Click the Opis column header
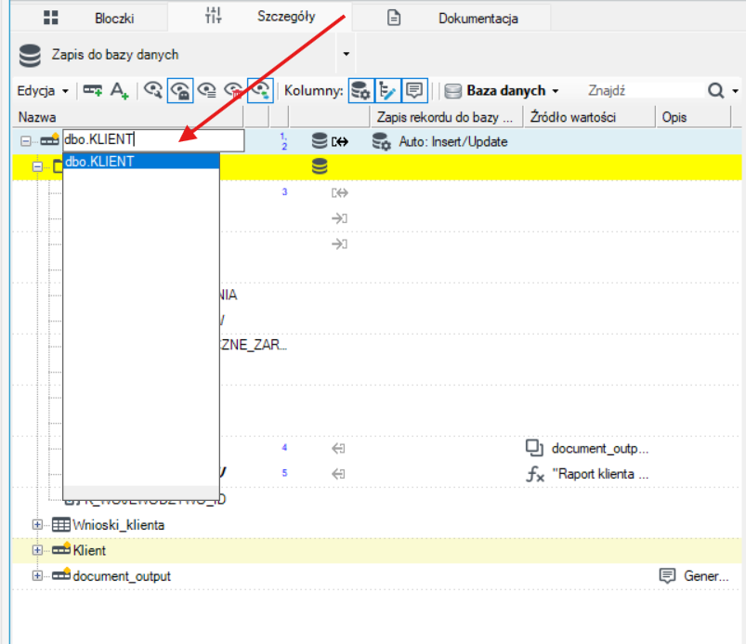Viewport: 746px width, 644px height. 693,117
